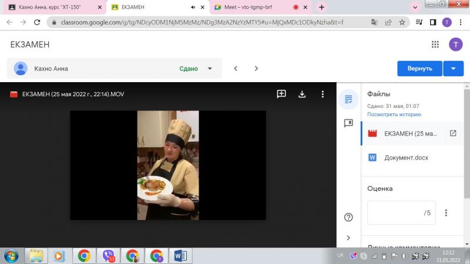Click the Вернуть button
This screenshot has height=264, width=470.
[419, 69]
